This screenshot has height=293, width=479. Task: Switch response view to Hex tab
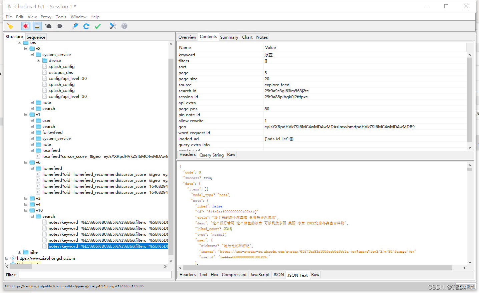tap(214, 275)
